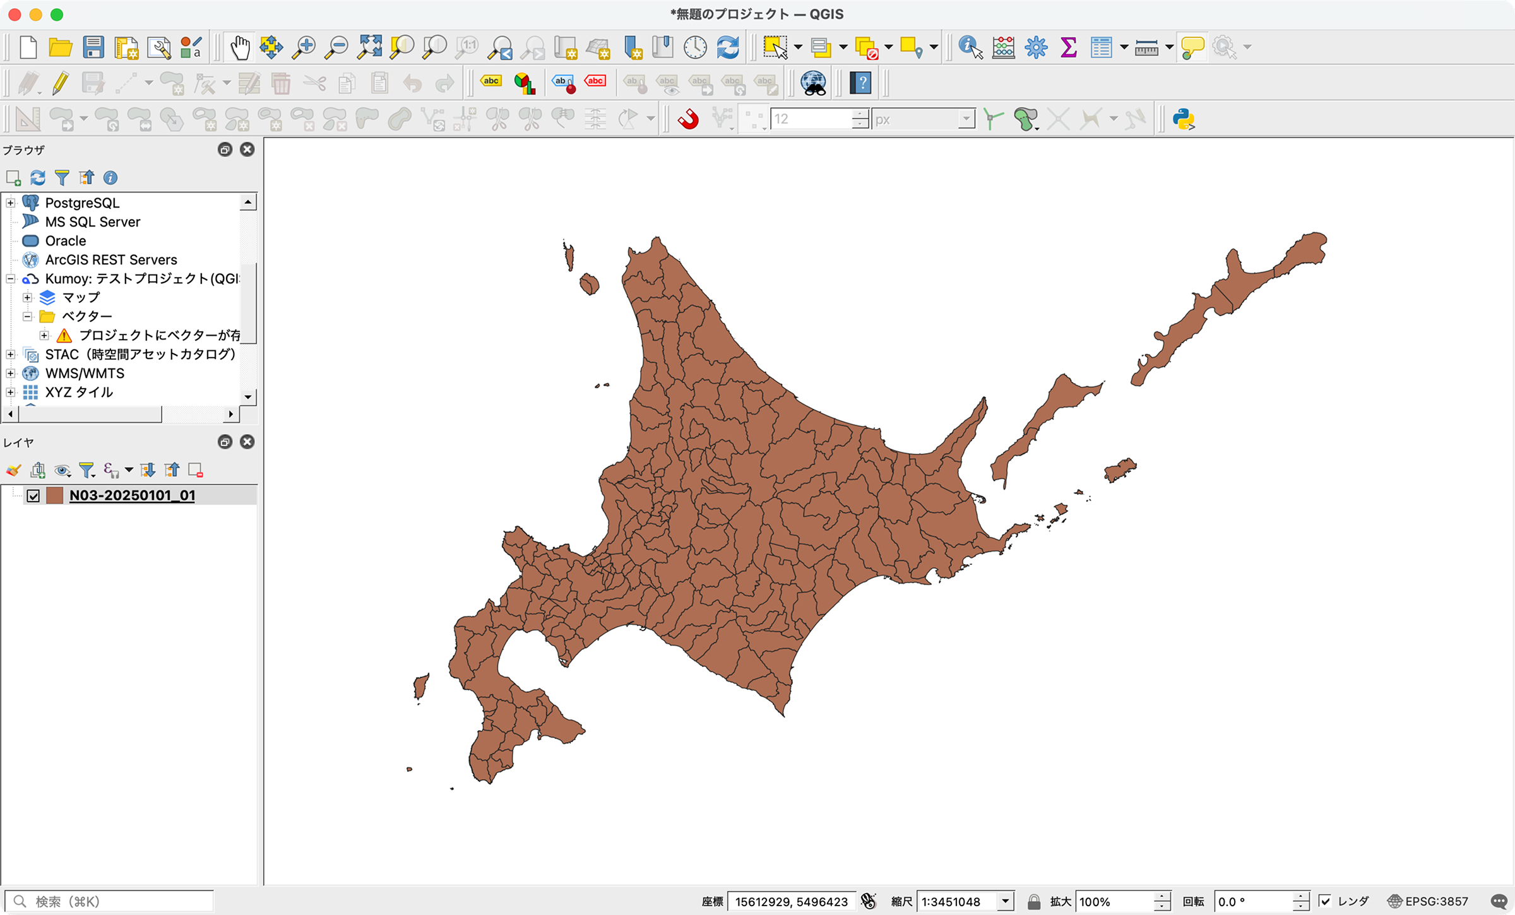This screenshot has height=915, width=1515.
Task: Open the attribute table
Action: coord(1102,47)
